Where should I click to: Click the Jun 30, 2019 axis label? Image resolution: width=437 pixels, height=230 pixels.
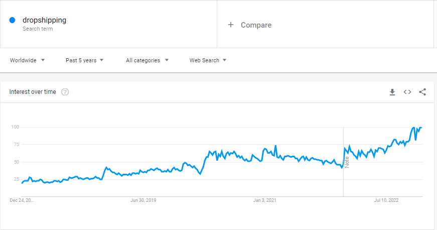[x=143, y=200]
